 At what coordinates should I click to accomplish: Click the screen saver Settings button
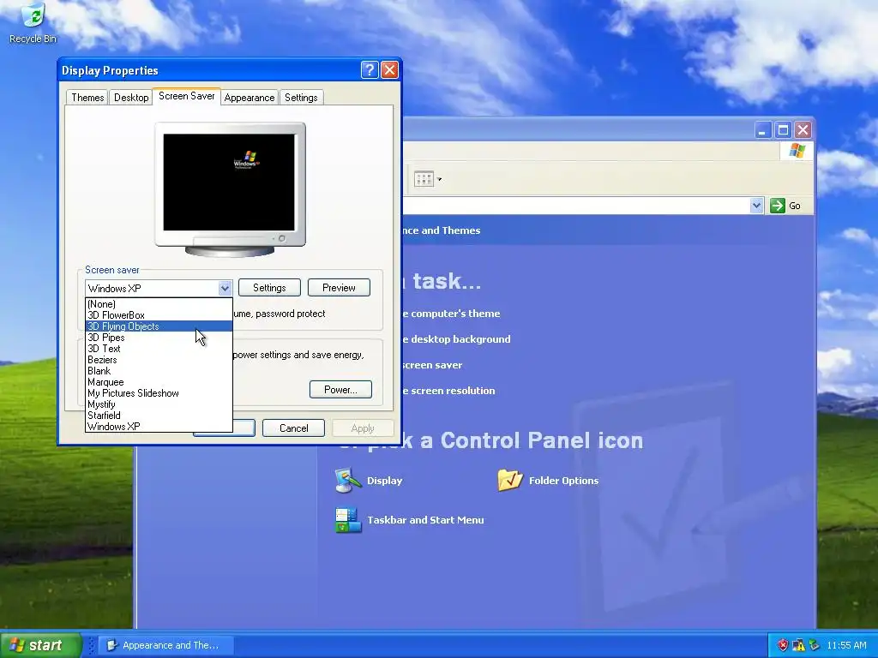pyautogui.click(x=269, y=288)
